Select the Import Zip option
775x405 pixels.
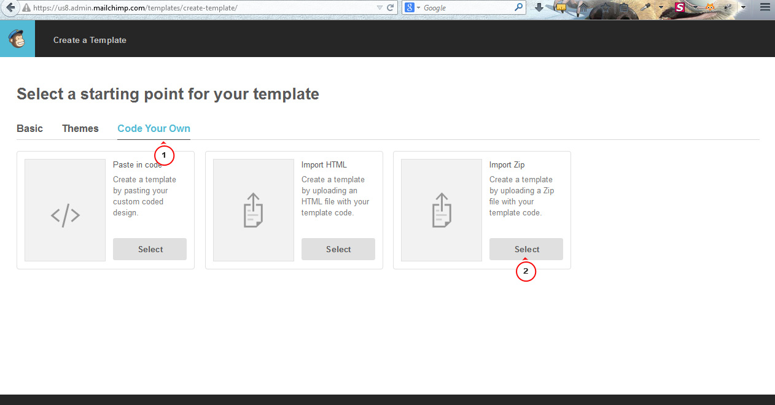[526, 249]
